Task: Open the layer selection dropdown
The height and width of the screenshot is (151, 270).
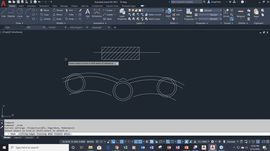Action: [x=163, y=10]
